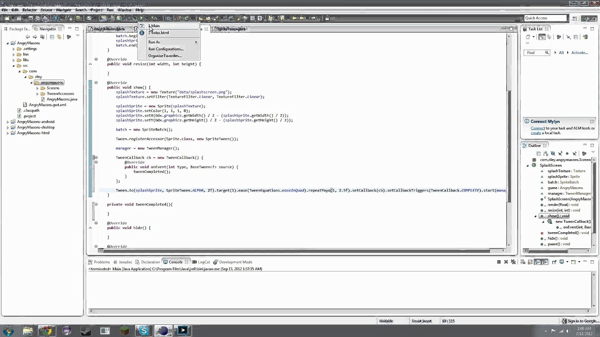Choose 'Run Configurations...' entry
This screenshot has width=600, height=337.
tap(168, 49)
